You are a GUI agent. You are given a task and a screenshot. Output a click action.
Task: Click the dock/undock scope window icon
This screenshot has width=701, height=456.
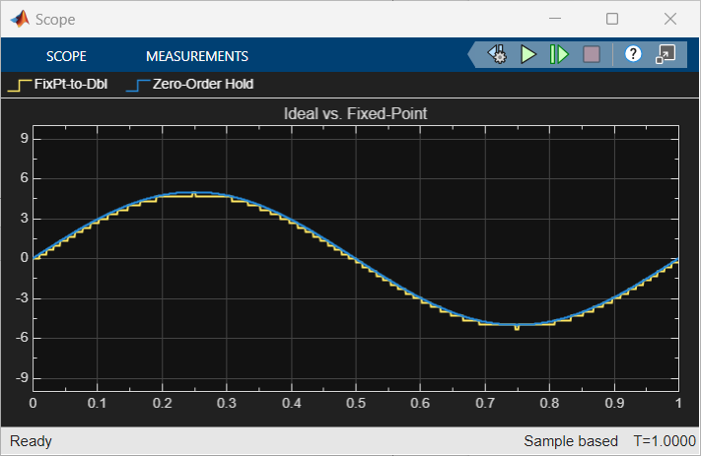[666, 55]
